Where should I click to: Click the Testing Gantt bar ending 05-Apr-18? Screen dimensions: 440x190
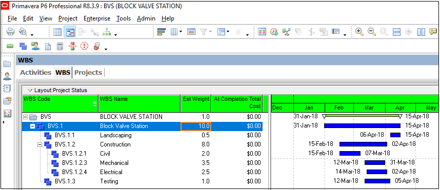click(x=377, y=181)
